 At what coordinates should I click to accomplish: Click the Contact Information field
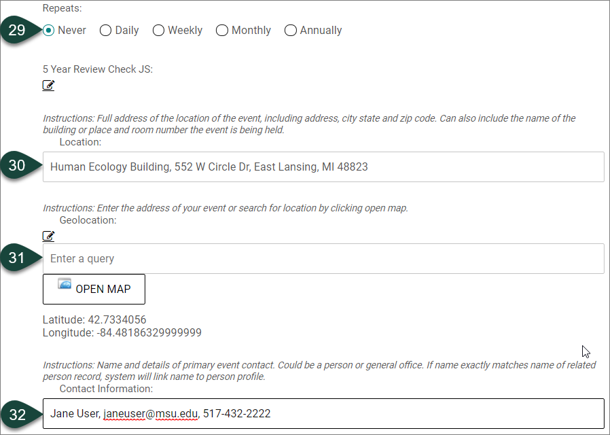(x=323, y=414)
